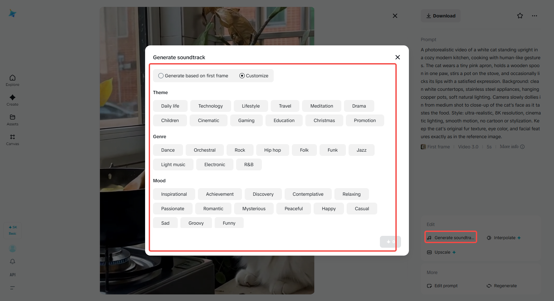Toggle the Technology theme chip
Image resolution: width=554 pixels, height=301 pixels.
(x=211, y=106)
